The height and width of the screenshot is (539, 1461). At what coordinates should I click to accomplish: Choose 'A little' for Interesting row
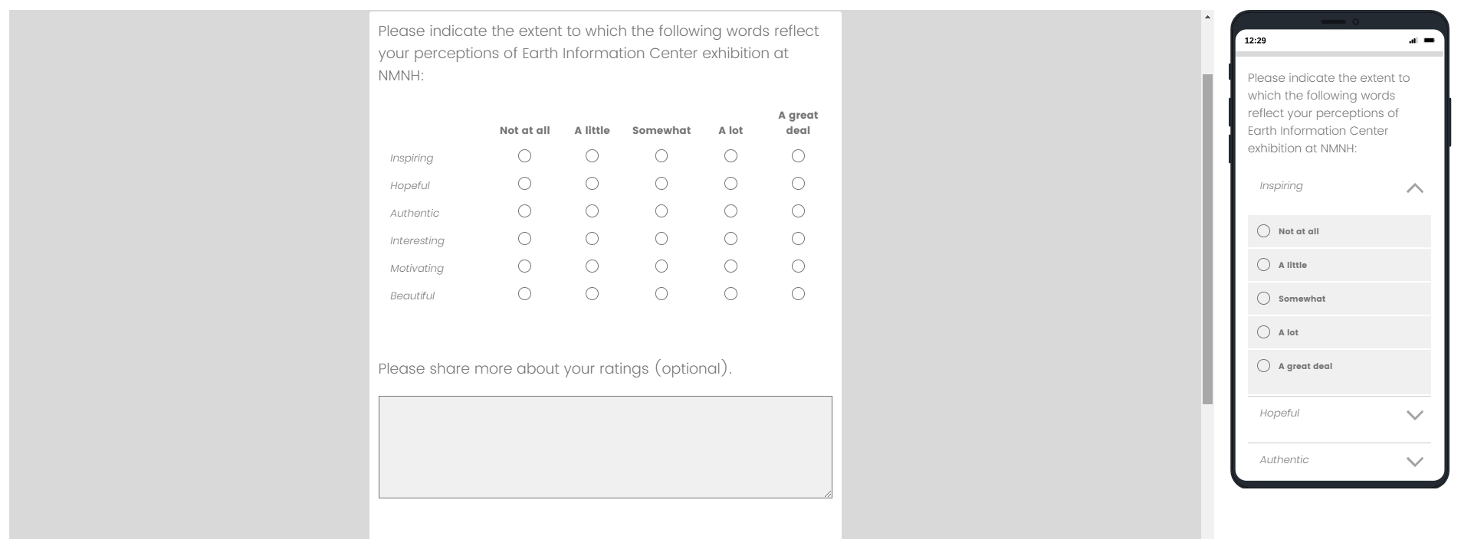point(592,239)
